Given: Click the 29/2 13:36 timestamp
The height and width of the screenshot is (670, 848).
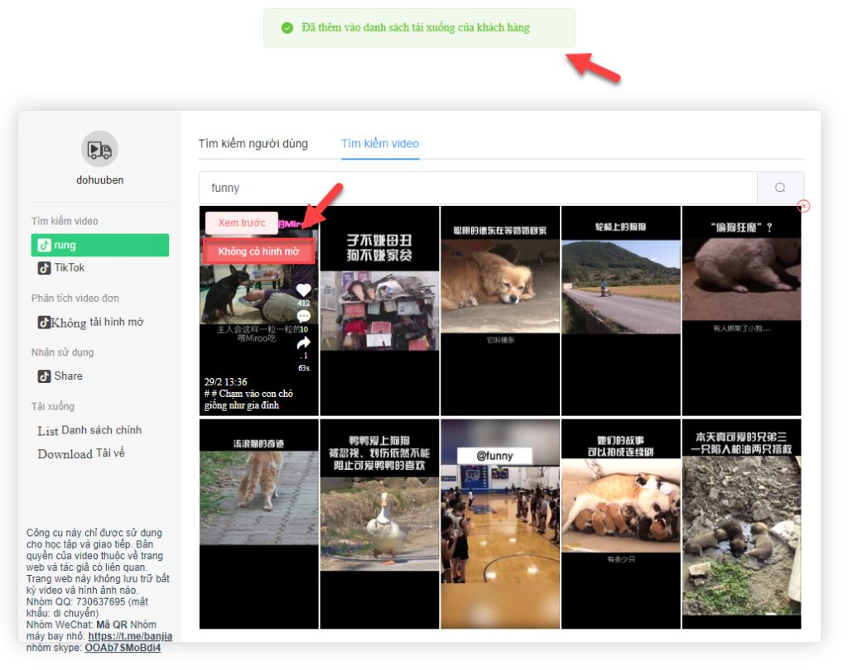Looking at the screenshot, I should [225, 381].
